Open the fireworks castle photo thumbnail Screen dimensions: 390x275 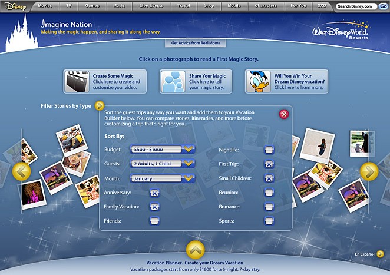click(32, 194)
